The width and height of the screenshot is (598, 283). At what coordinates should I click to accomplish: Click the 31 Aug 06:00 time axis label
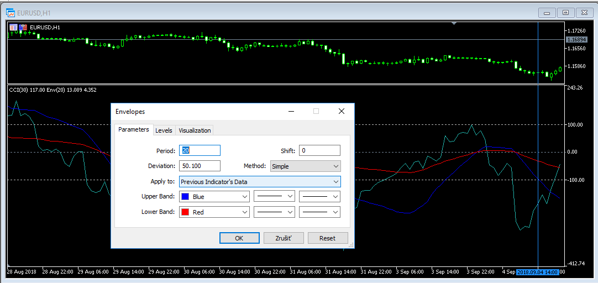tap(307, 272)
